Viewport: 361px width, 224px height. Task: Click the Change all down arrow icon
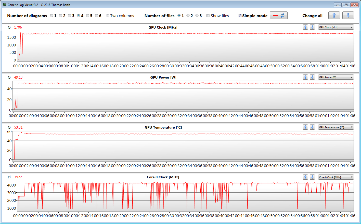coord(348,16)
